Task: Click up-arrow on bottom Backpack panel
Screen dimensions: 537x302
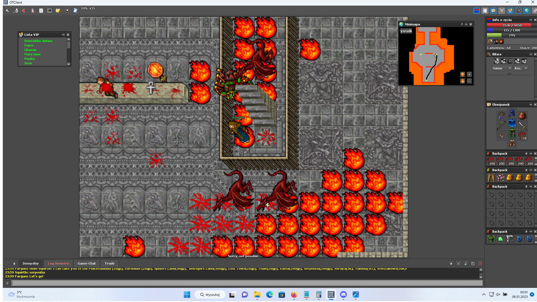Action: point(526,232)
